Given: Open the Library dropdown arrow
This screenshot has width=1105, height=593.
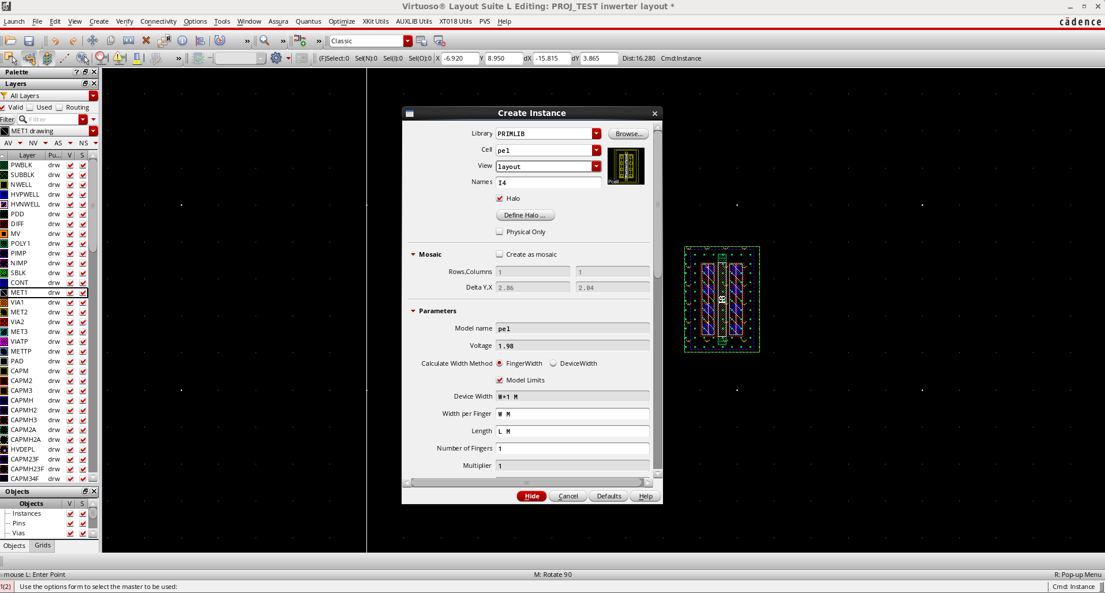Looking at the screenshot, I should click(597, 134).
